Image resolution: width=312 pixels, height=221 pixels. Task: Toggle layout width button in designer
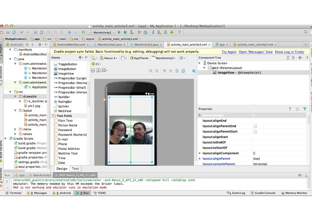[x=93, y=70]
